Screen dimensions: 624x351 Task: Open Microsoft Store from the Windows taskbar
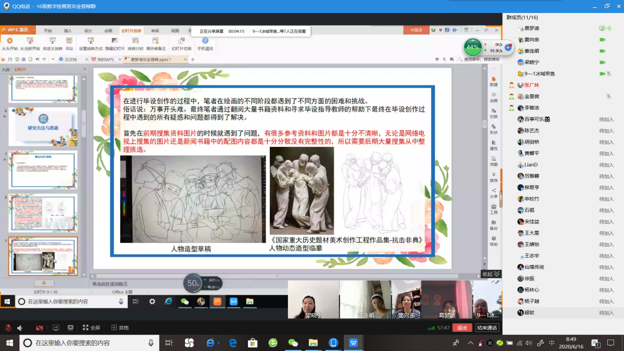253,343
